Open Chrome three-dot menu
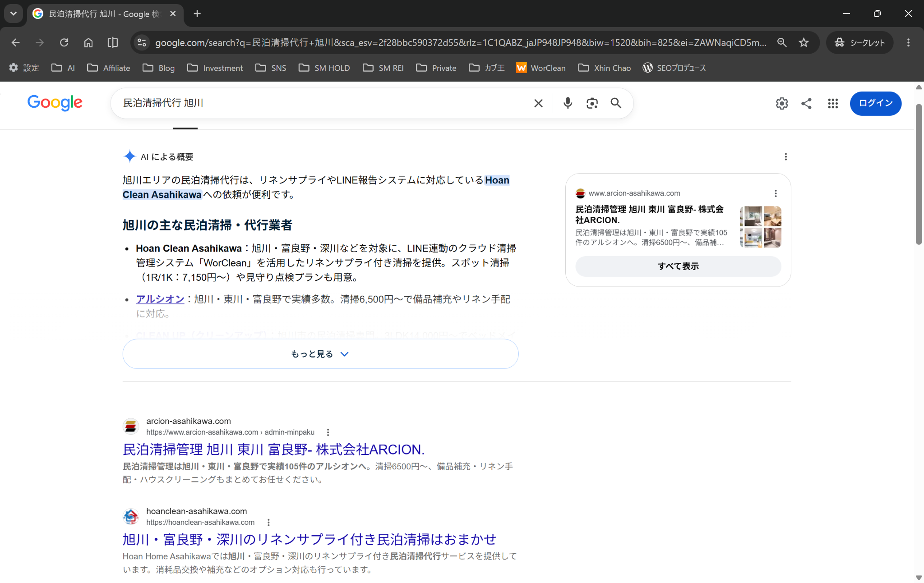 tap(908, 42)
